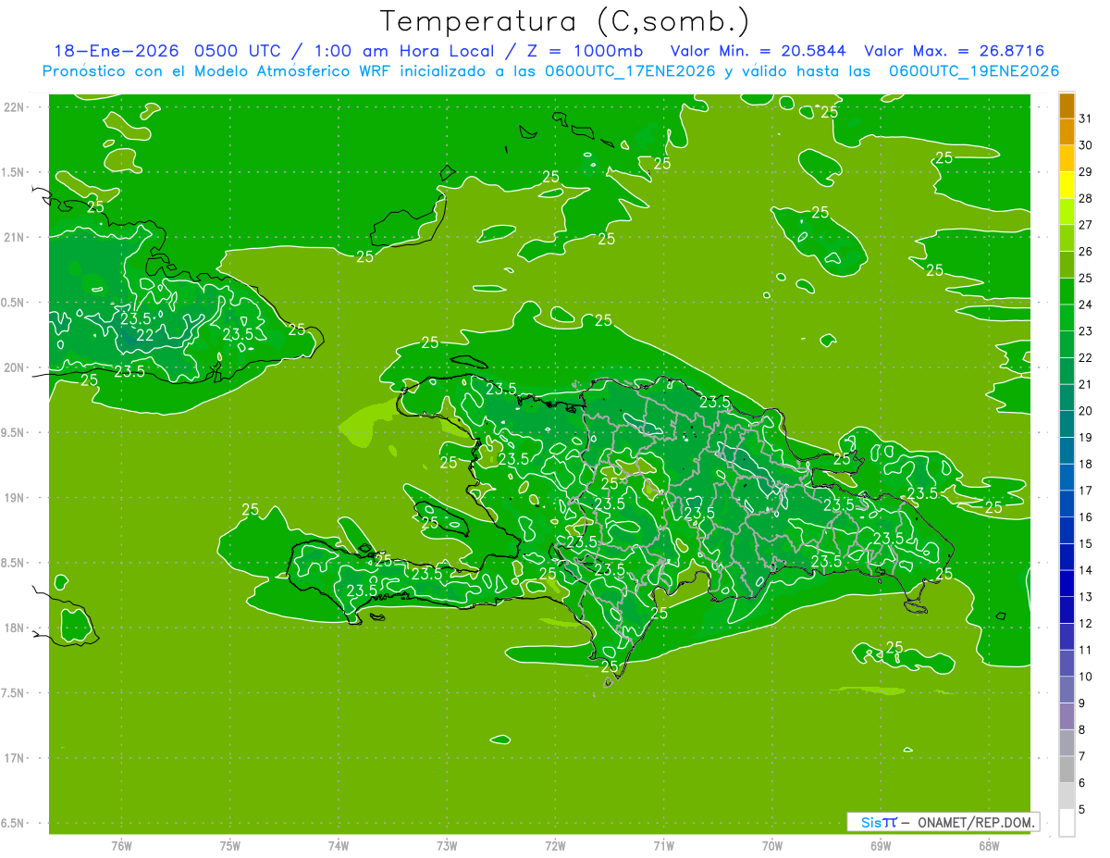Click the color scale label '28'
Image resolution: width=1110 pixels, height=858 pixels.
click(1085, 198)
